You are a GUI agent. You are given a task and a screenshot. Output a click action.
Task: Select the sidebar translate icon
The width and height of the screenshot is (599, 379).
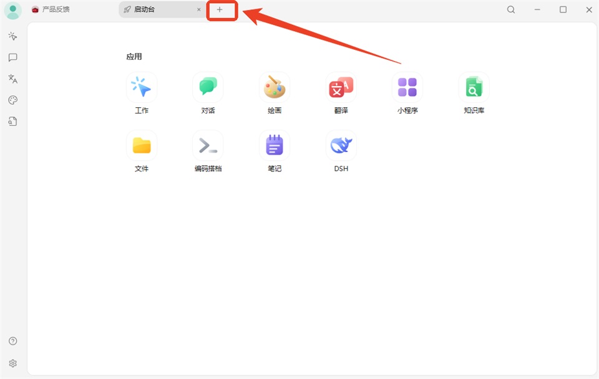[12, 79]
